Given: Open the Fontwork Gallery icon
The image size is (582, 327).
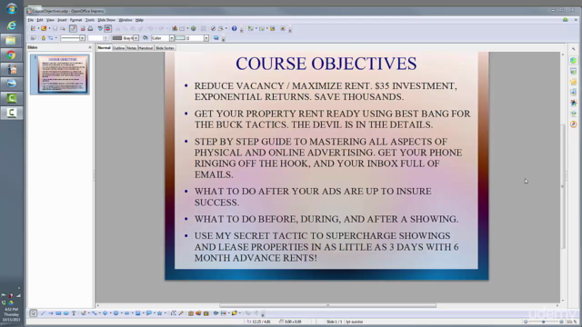Looking at the screenshot, I should tap(191, 313).
